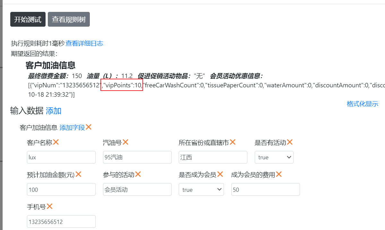This screenshot has height=230, width=385.
Task: Click the 查看规则树 button
Action: [x=69, y=19]
